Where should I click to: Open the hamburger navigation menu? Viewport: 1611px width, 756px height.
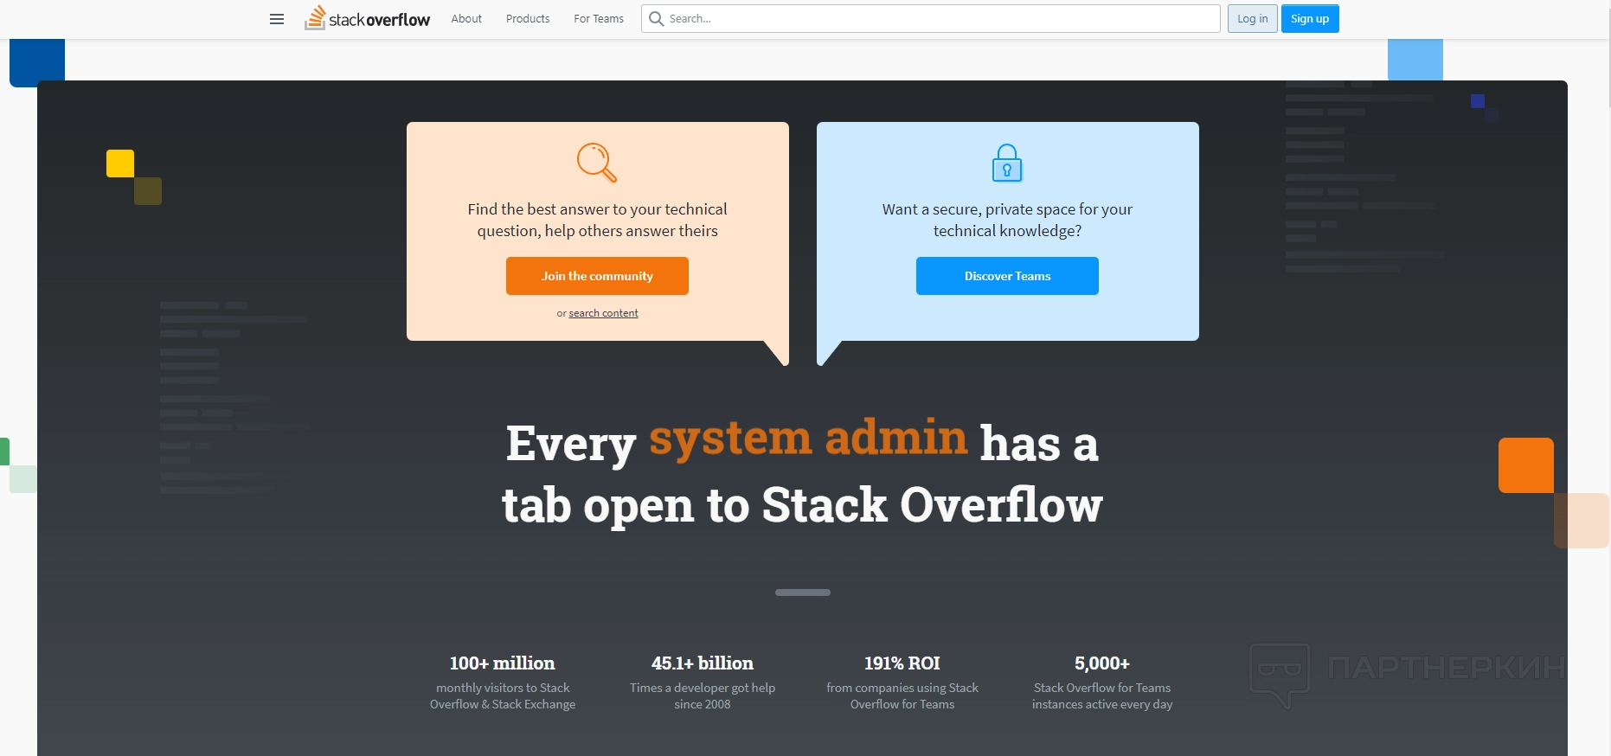[x=277, y=19]
